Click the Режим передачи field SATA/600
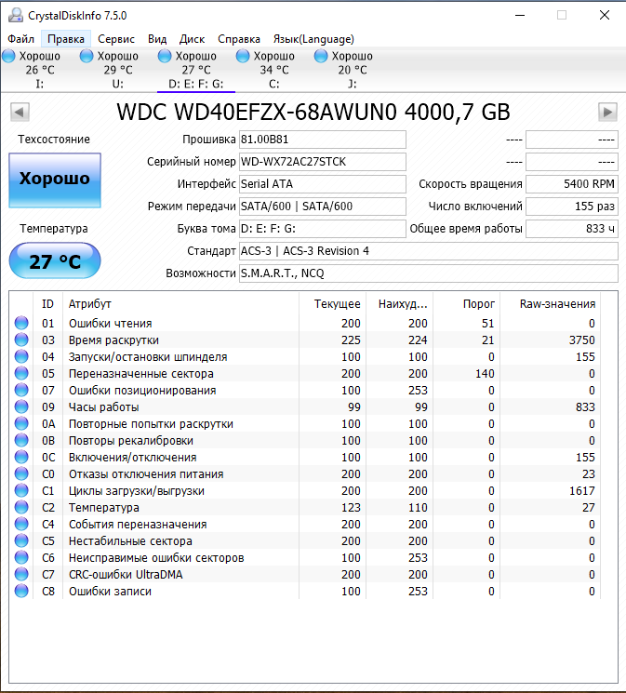The height and width of the screenshot is (693, 626). click(x=322, y=207)
